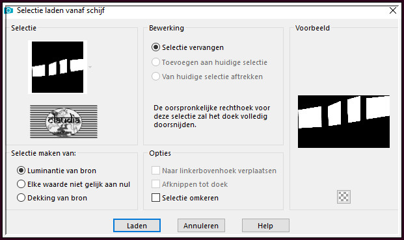Click the Voorbeeld preview image
The image size is (404, 240).
pos(343,121)
